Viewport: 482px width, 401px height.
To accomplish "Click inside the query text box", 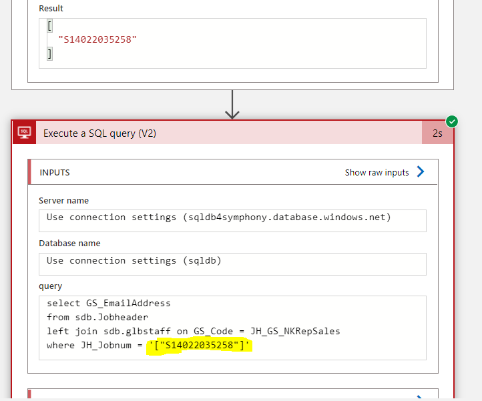I will [232, 328].
